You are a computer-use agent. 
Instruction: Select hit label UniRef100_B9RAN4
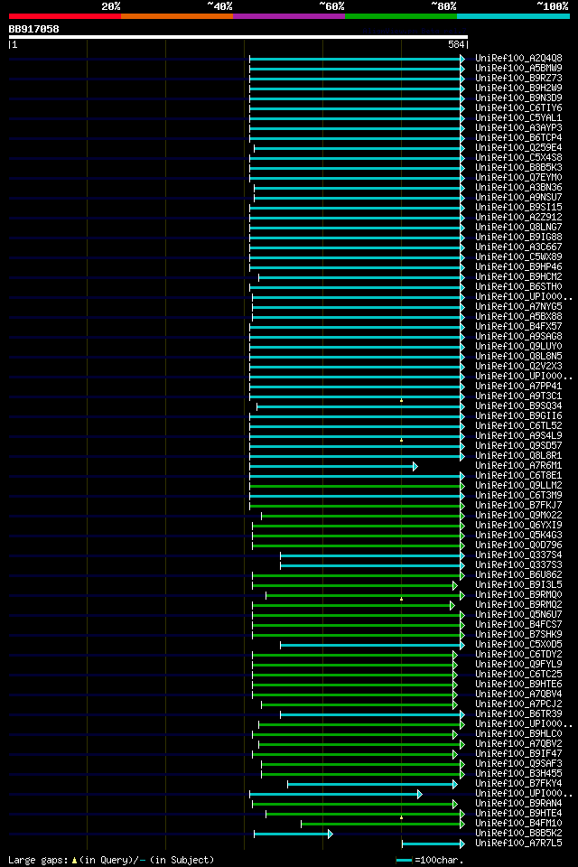[x=518, y=805]
